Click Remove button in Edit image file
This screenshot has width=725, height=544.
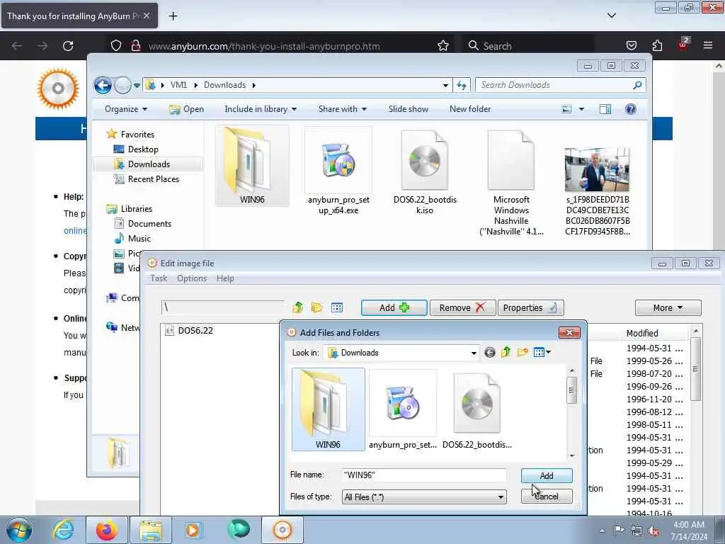click(x=462, y=307)
